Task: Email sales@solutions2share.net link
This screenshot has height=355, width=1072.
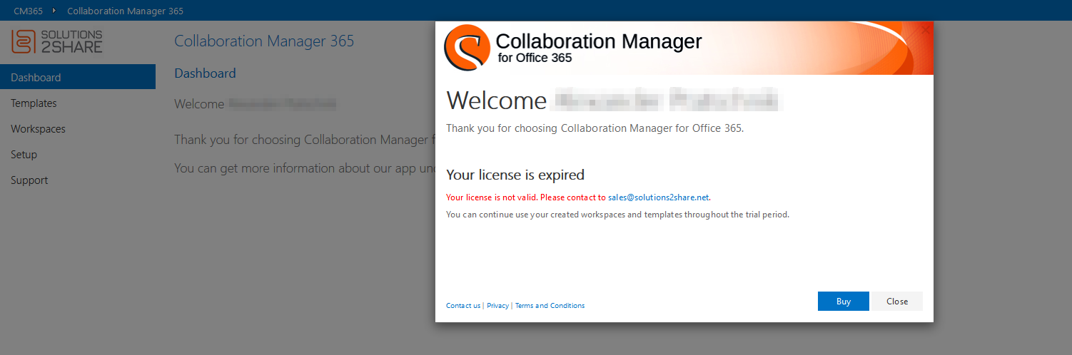Action: [x=659, y=197]
